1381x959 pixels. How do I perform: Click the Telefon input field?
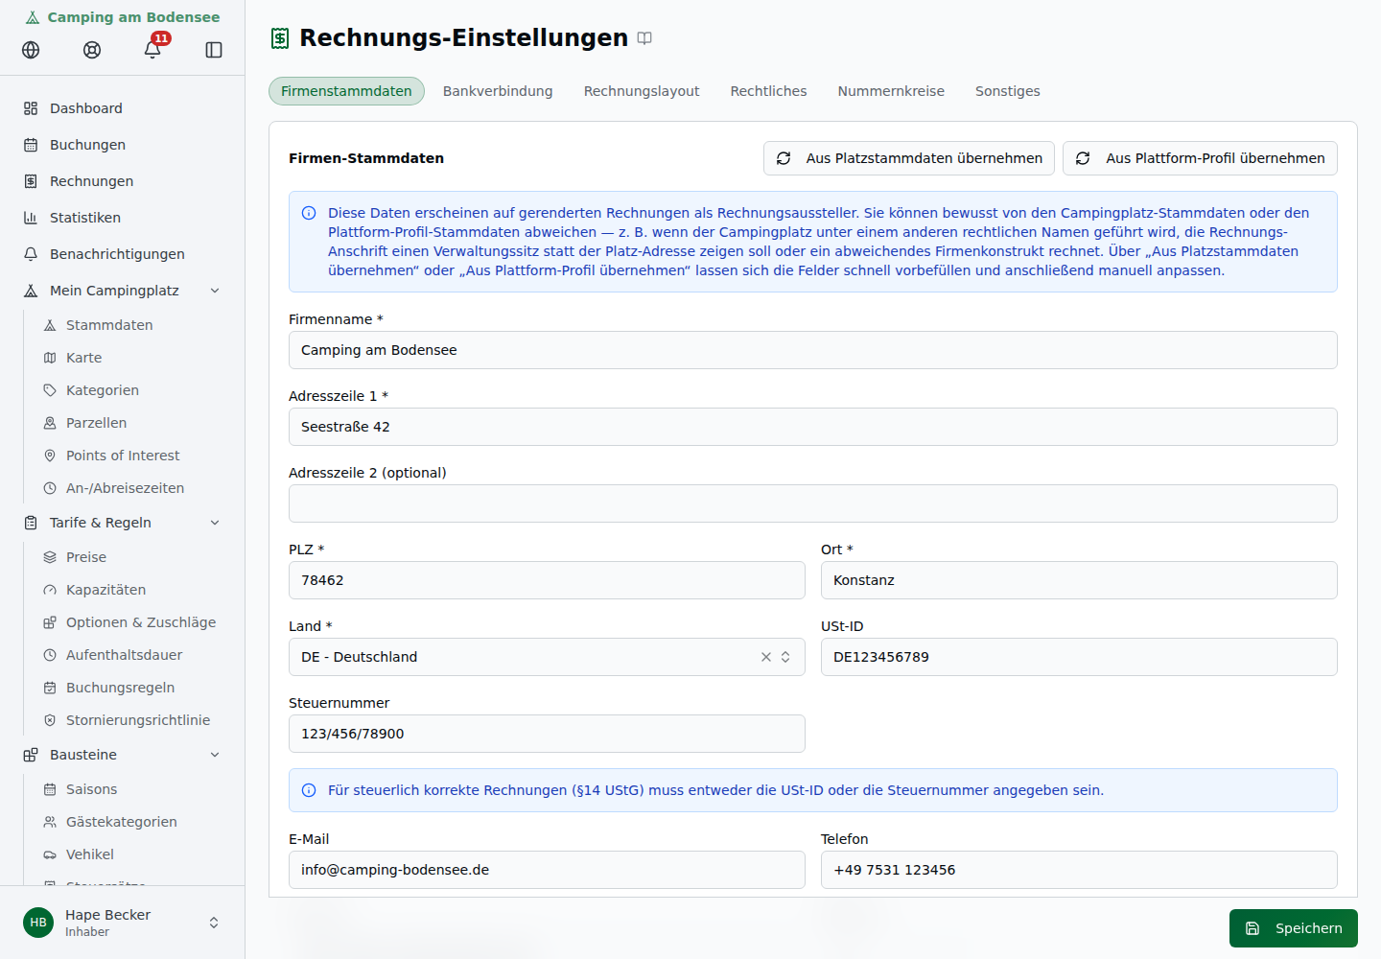click(x=1079, y=870)
